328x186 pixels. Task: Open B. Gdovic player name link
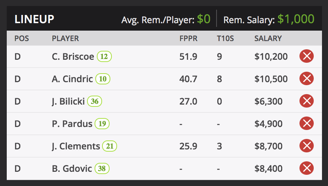point(72,169)
